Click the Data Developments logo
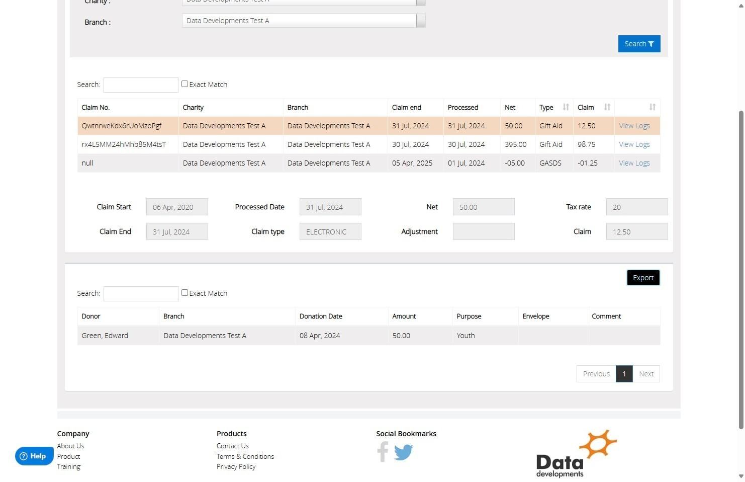Viewport: 745px width, 482px height. coord(576,454)
